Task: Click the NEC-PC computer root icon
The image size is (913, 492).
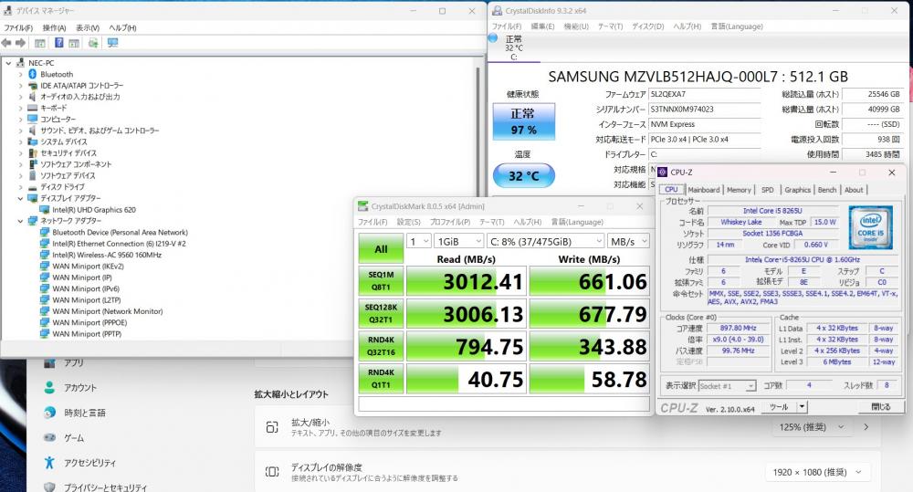Action: click(21, 63)
